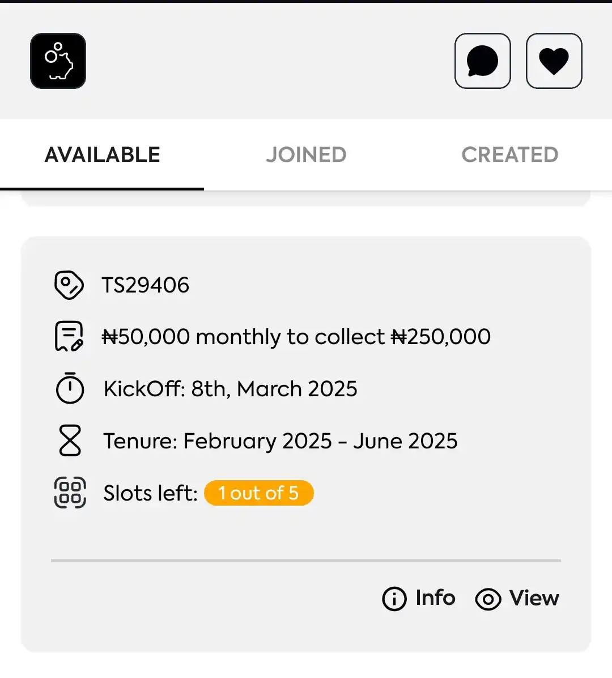Tap the heart favorites button
This screenshot has height=678, width=612.
[554, 61]
